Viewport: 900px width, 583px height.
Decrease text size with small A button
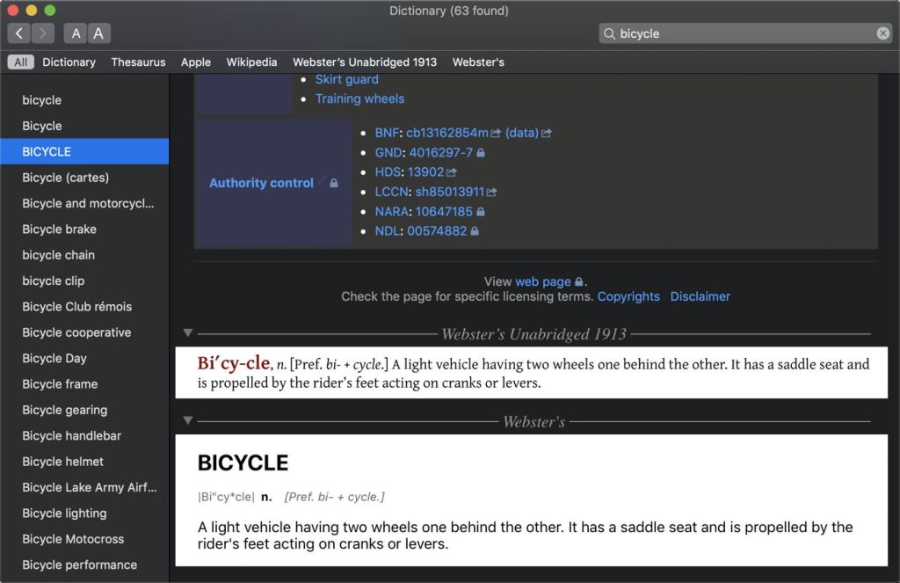pyautogui.click(x=76, y=33)
